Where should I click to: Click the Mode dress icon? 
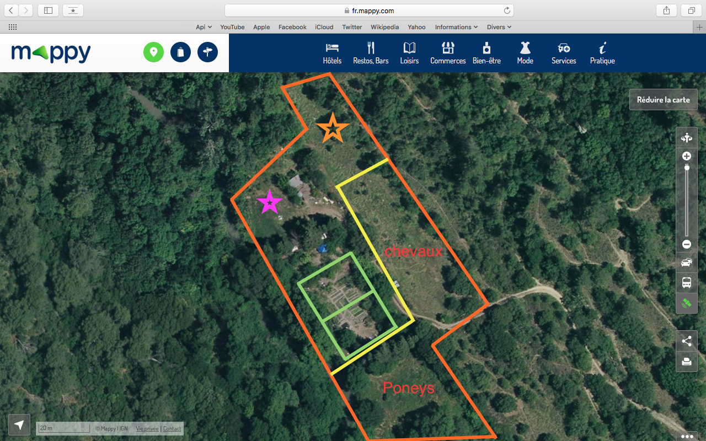point(525,48)
